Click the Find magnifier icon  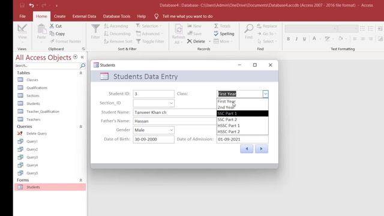click(249, 31)
